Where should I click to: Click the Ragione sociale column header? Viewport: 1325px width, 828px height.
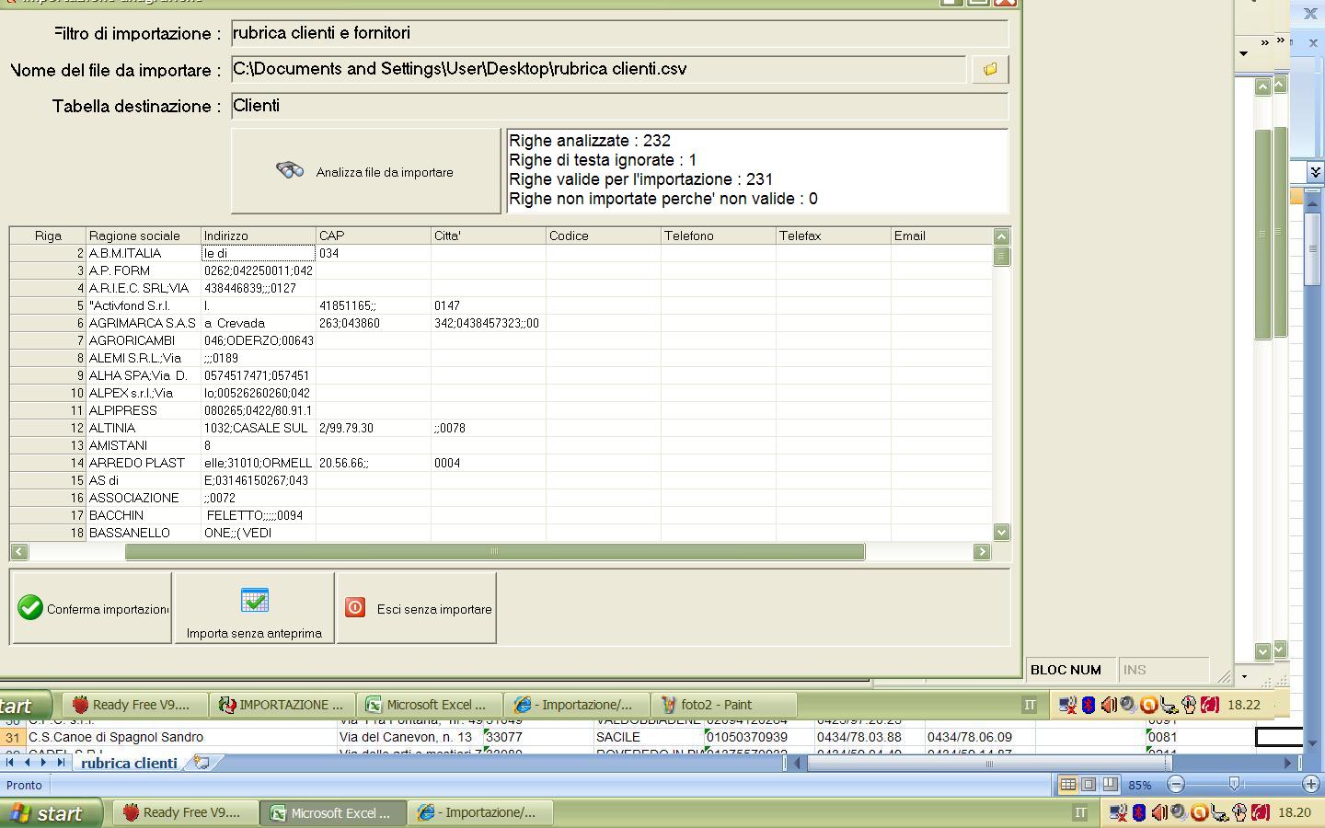pyautogui.click(x=144, y=236)
